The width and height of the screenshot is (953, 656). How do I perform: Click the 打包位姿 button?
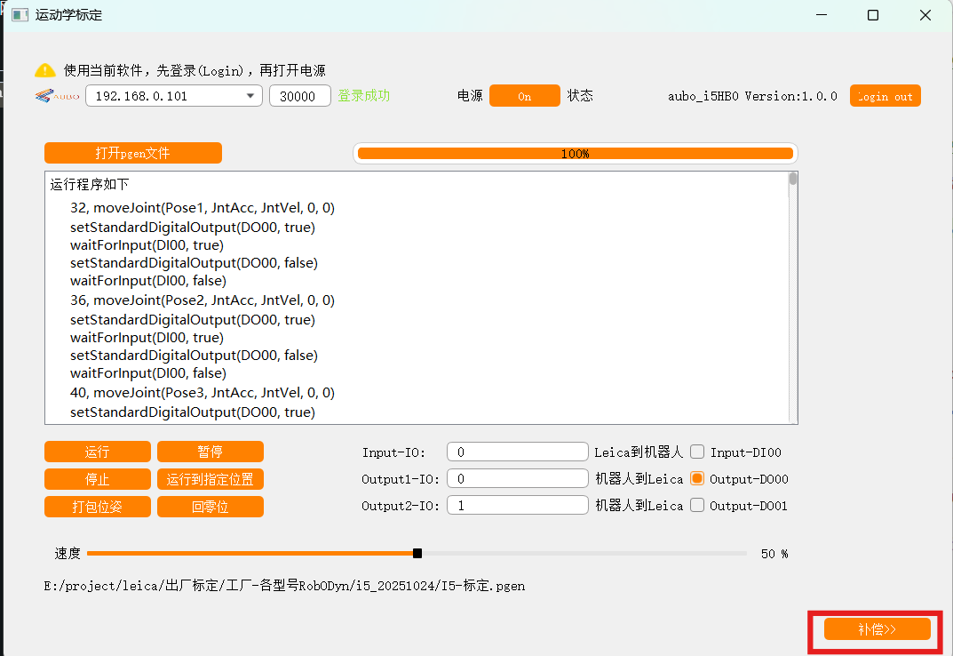(98, 507)
